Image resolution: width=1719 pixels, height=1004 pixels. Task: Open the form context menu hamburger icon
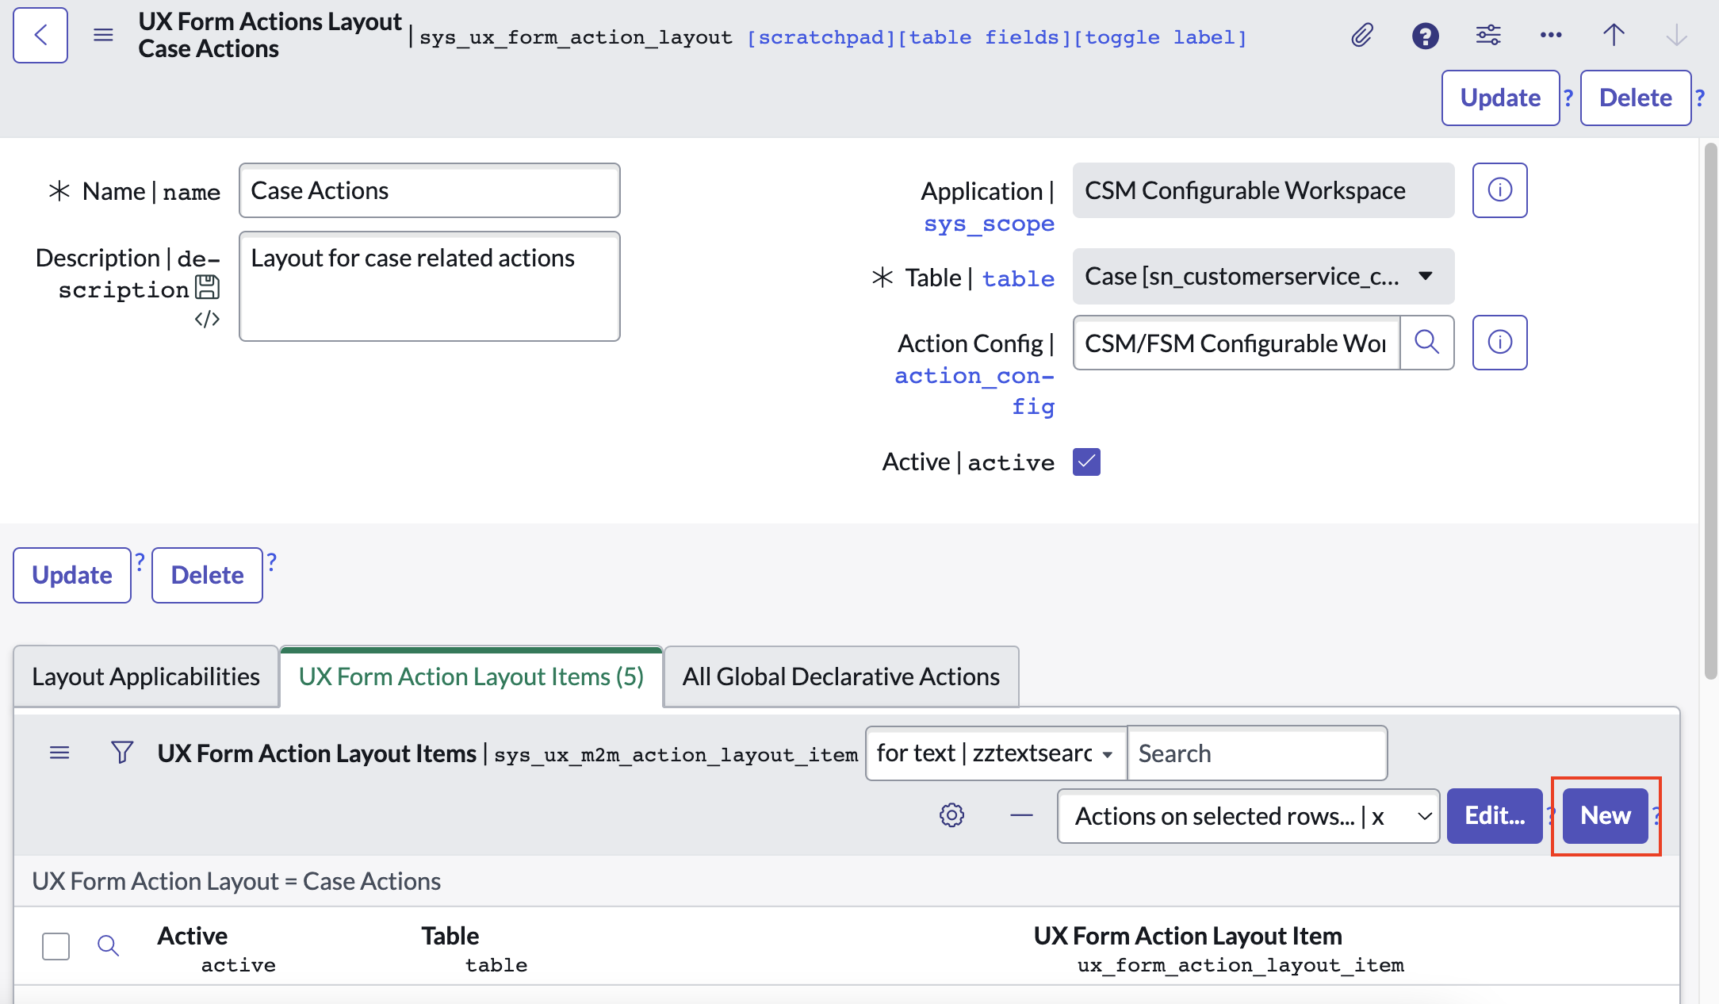coord(103,35)
